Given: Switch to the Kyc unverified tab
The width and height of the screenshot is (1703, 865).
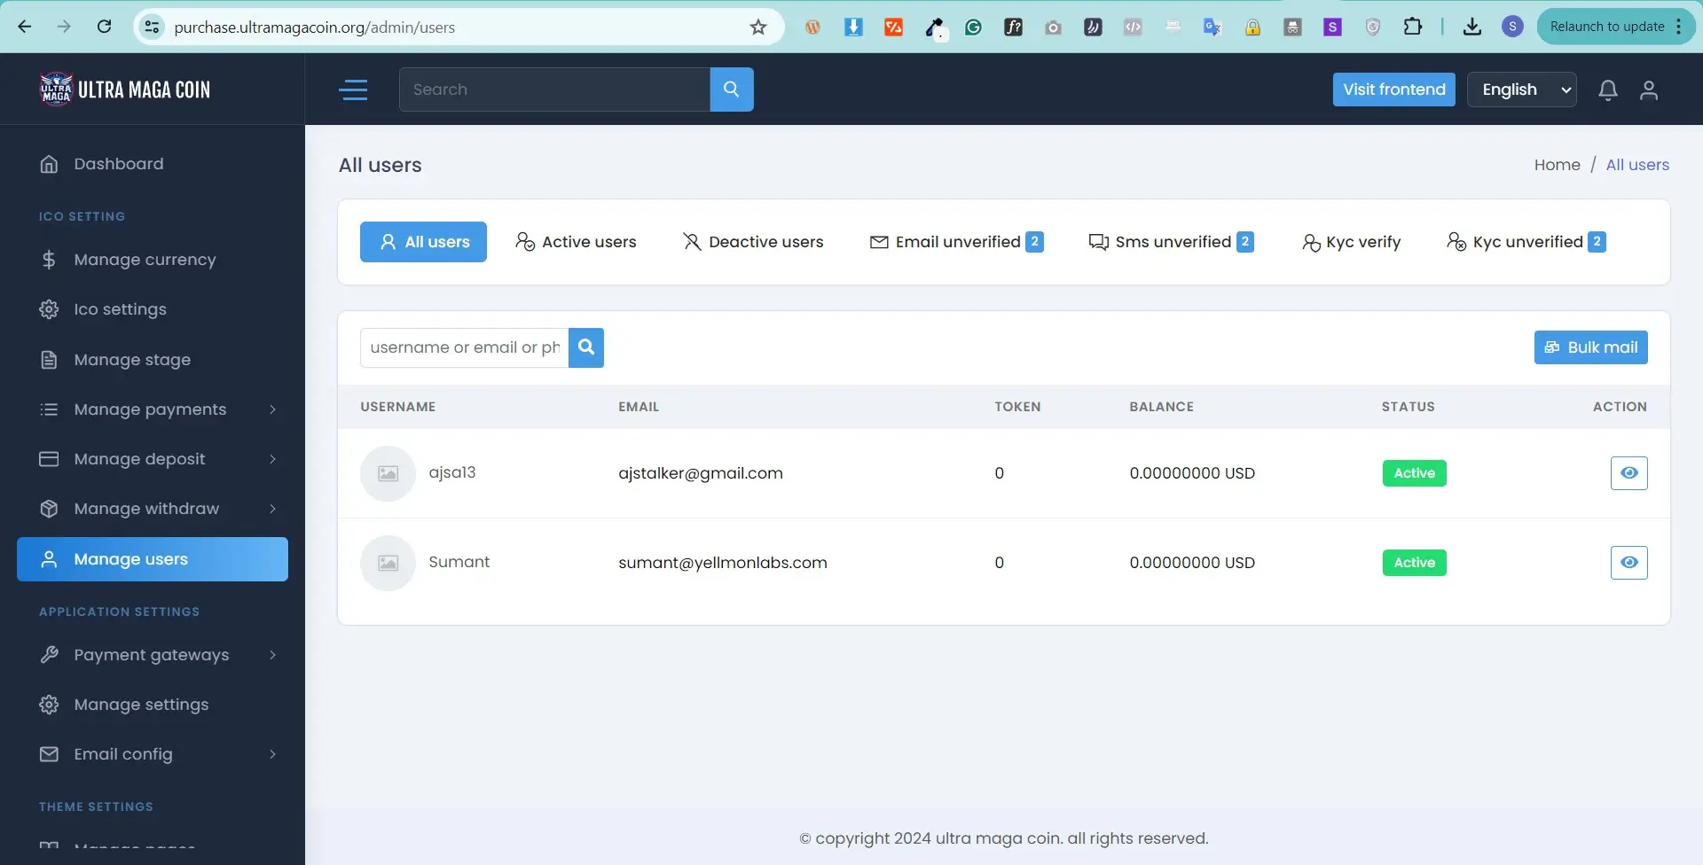Looking at the screenshot, I should 1526,242.
